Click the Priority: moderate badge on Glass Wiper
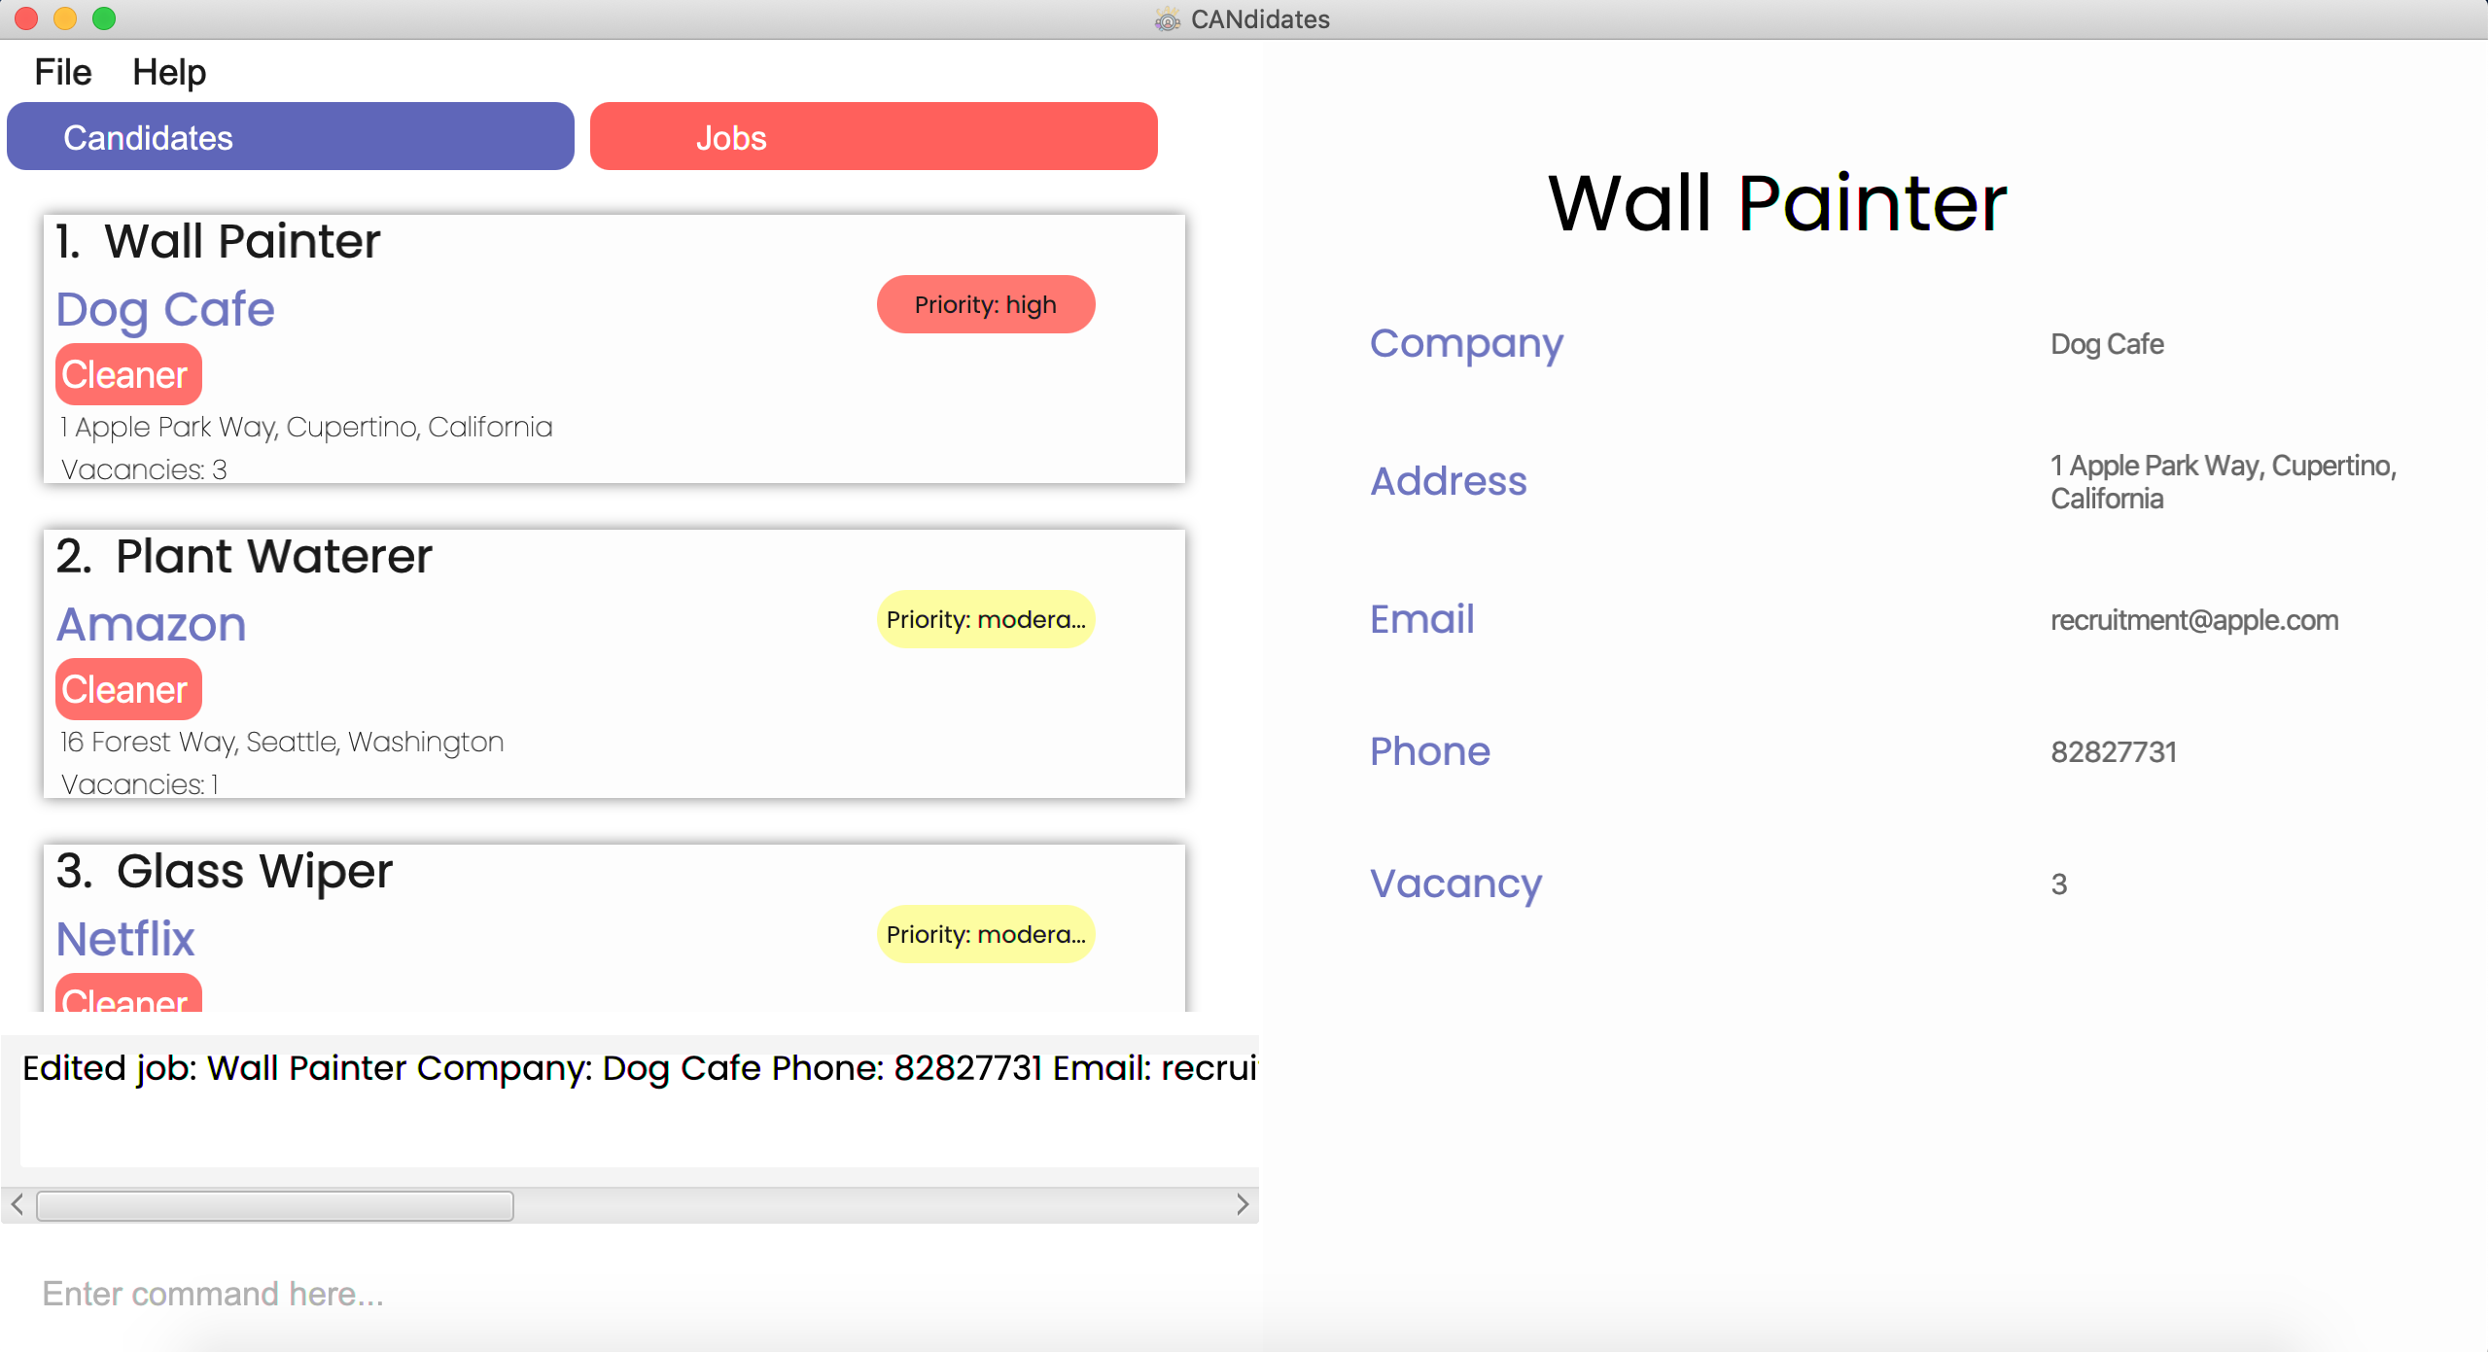 [986, 934]
